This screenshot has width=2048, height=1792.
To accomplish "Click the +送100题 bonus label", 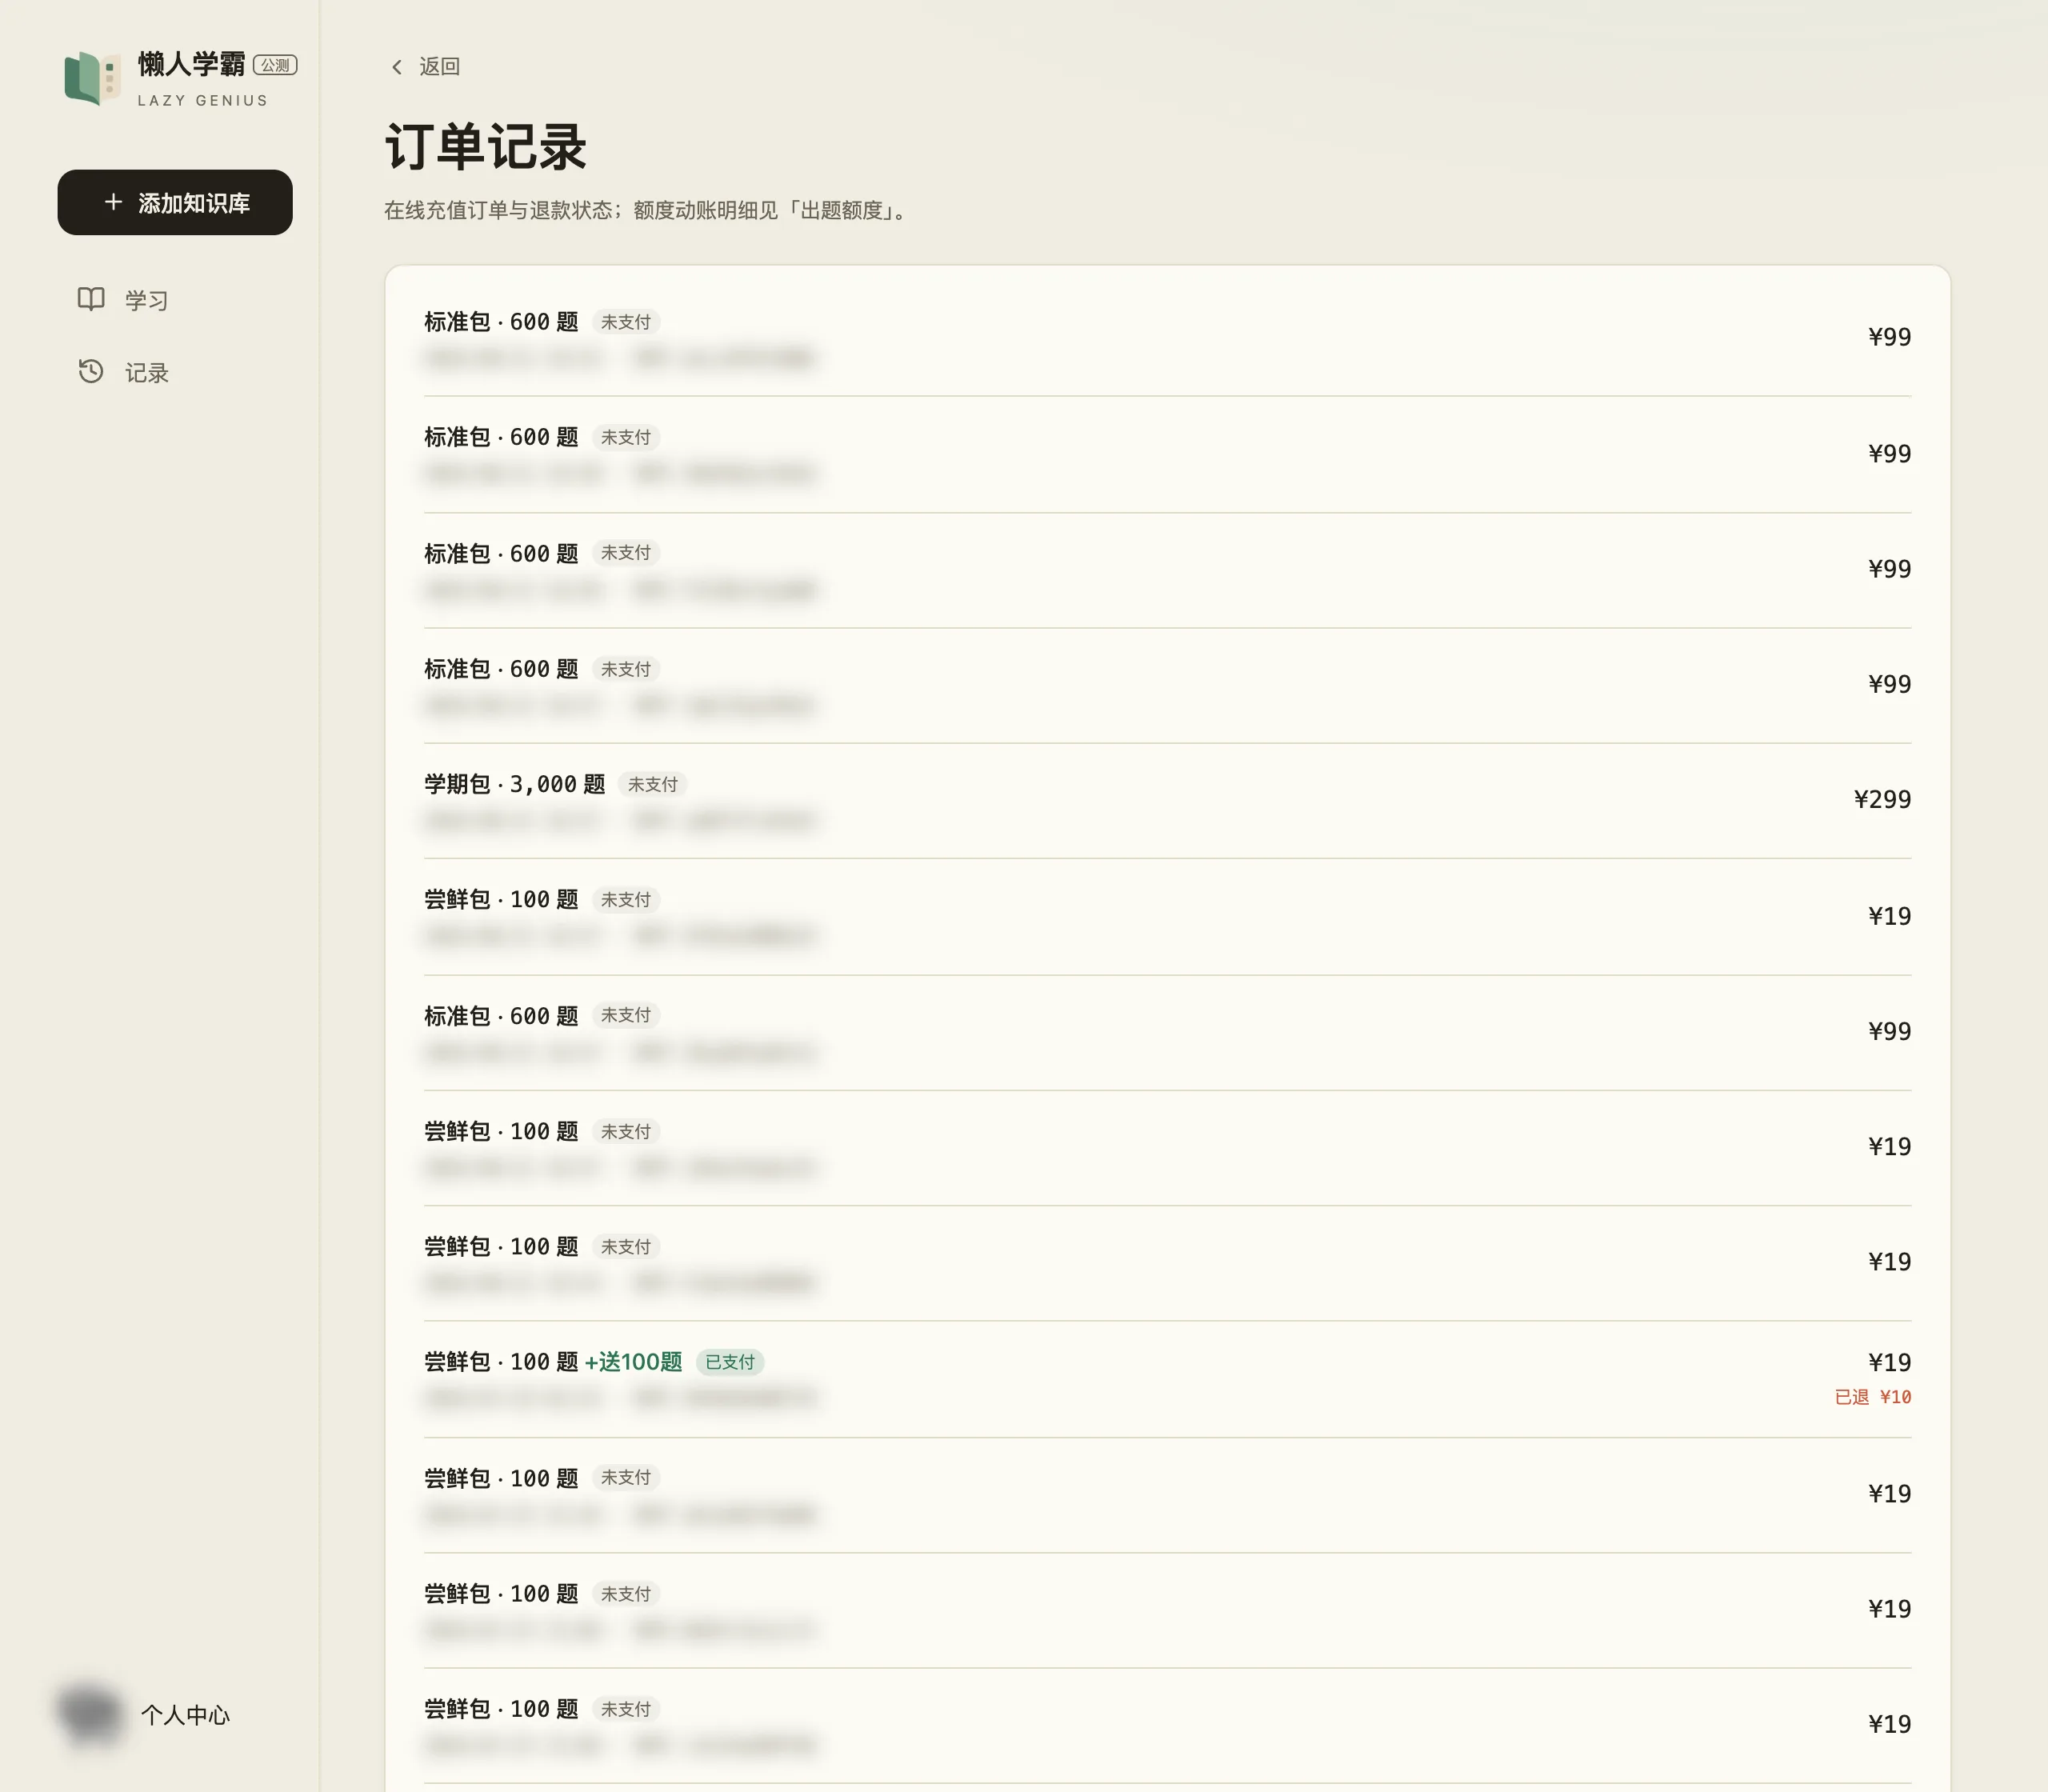I will (633, 1362).
